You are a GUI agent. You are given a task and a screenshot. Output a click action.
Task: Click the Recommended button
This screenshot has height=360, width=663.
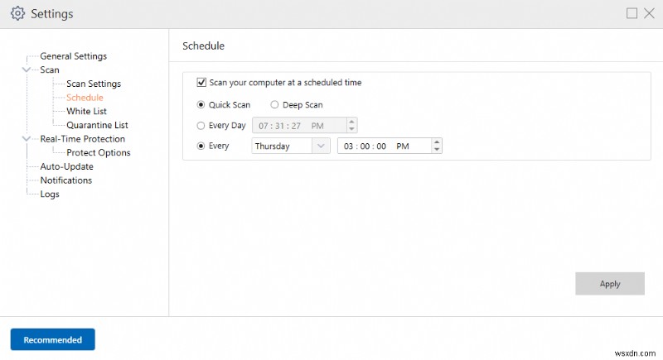point(52,339)
